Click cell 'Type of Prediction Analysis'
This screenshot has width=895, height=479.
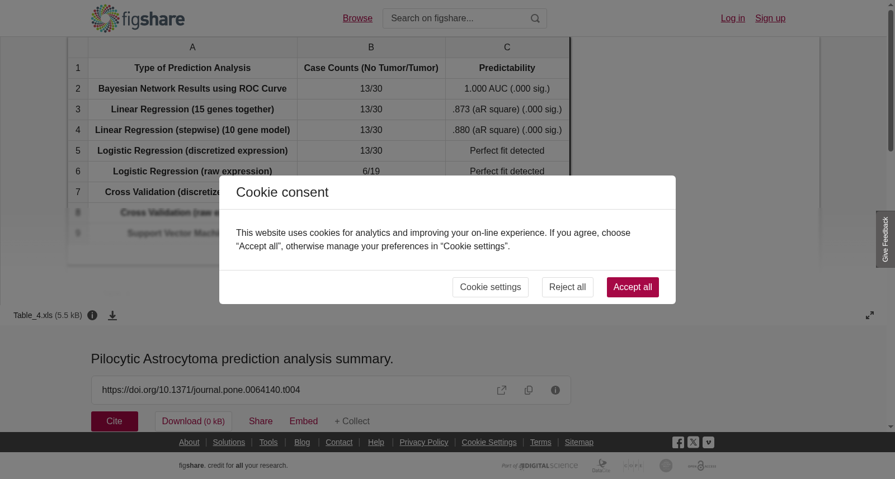[x=192, y=68]
